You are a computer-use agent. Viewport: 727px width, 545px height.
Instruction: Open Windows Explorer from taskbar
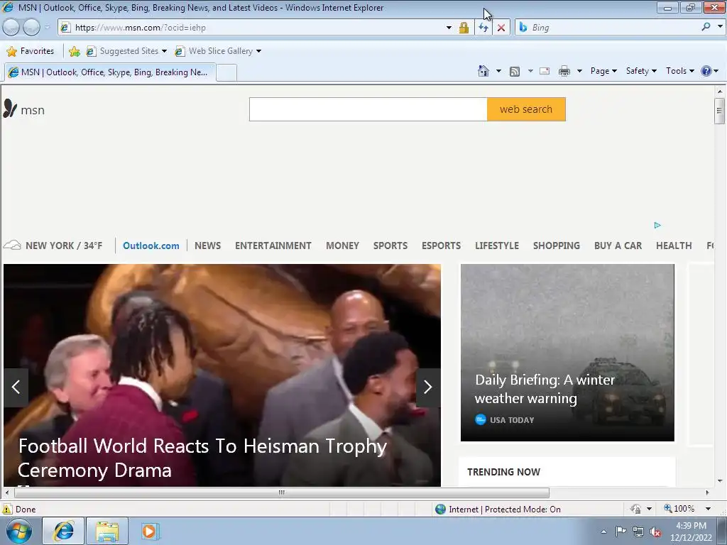107,531
